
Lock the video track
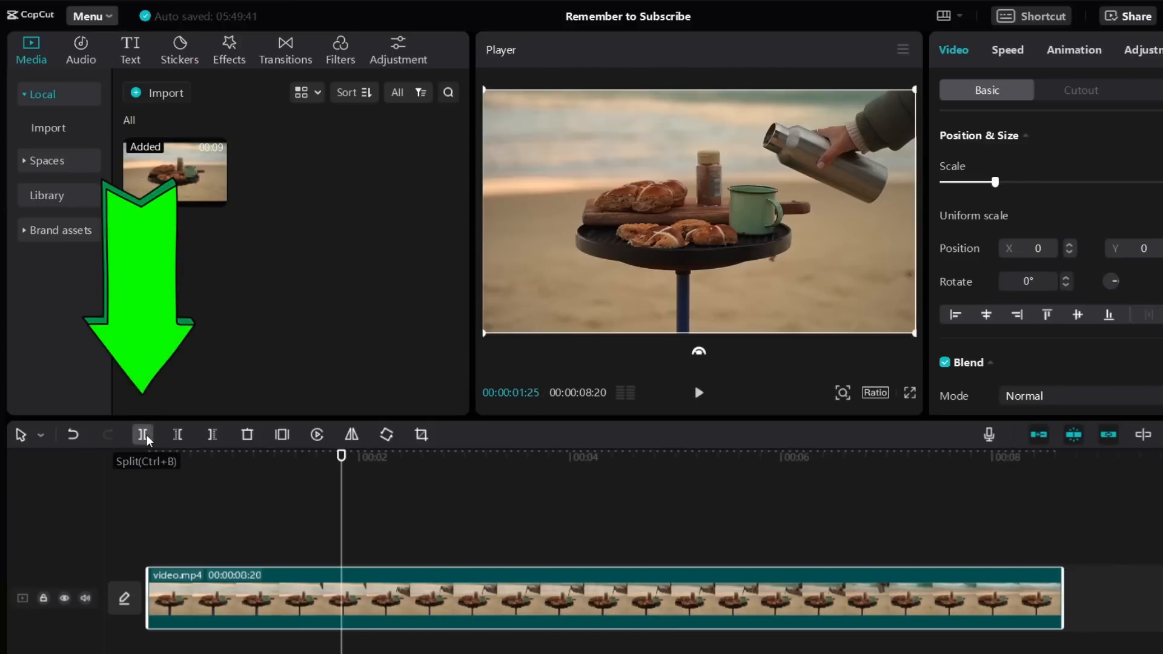click(x=44, y=598)
